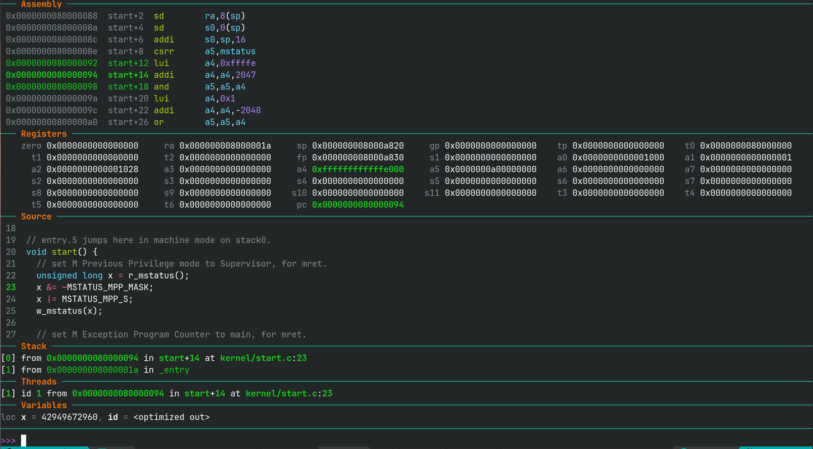The height and width of the screenshot is (449, 813).
Task: Click thread 'id 1' entry in Threads
Action: click(x=31, y=394)
